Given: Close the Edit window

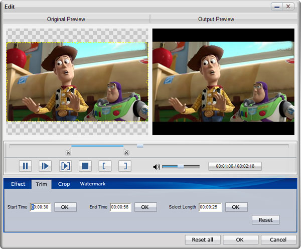Looking at the screenshot, I should (288, 7).
